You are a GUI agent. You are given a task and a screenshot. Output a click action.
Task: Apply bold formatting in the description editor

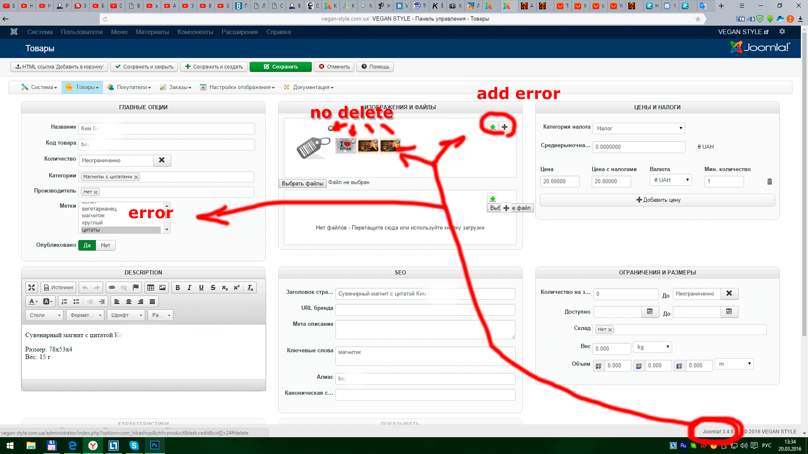pos(178,288)
